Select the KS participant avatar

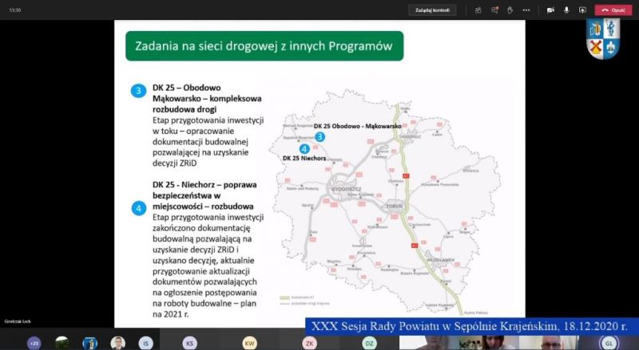click(189, 343)
